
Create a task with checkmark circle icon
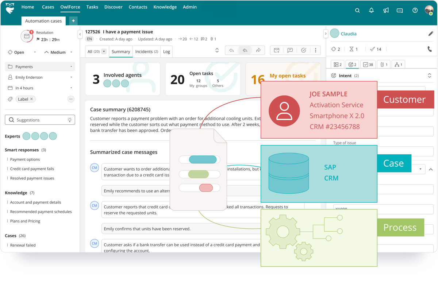tap(304, 50)
